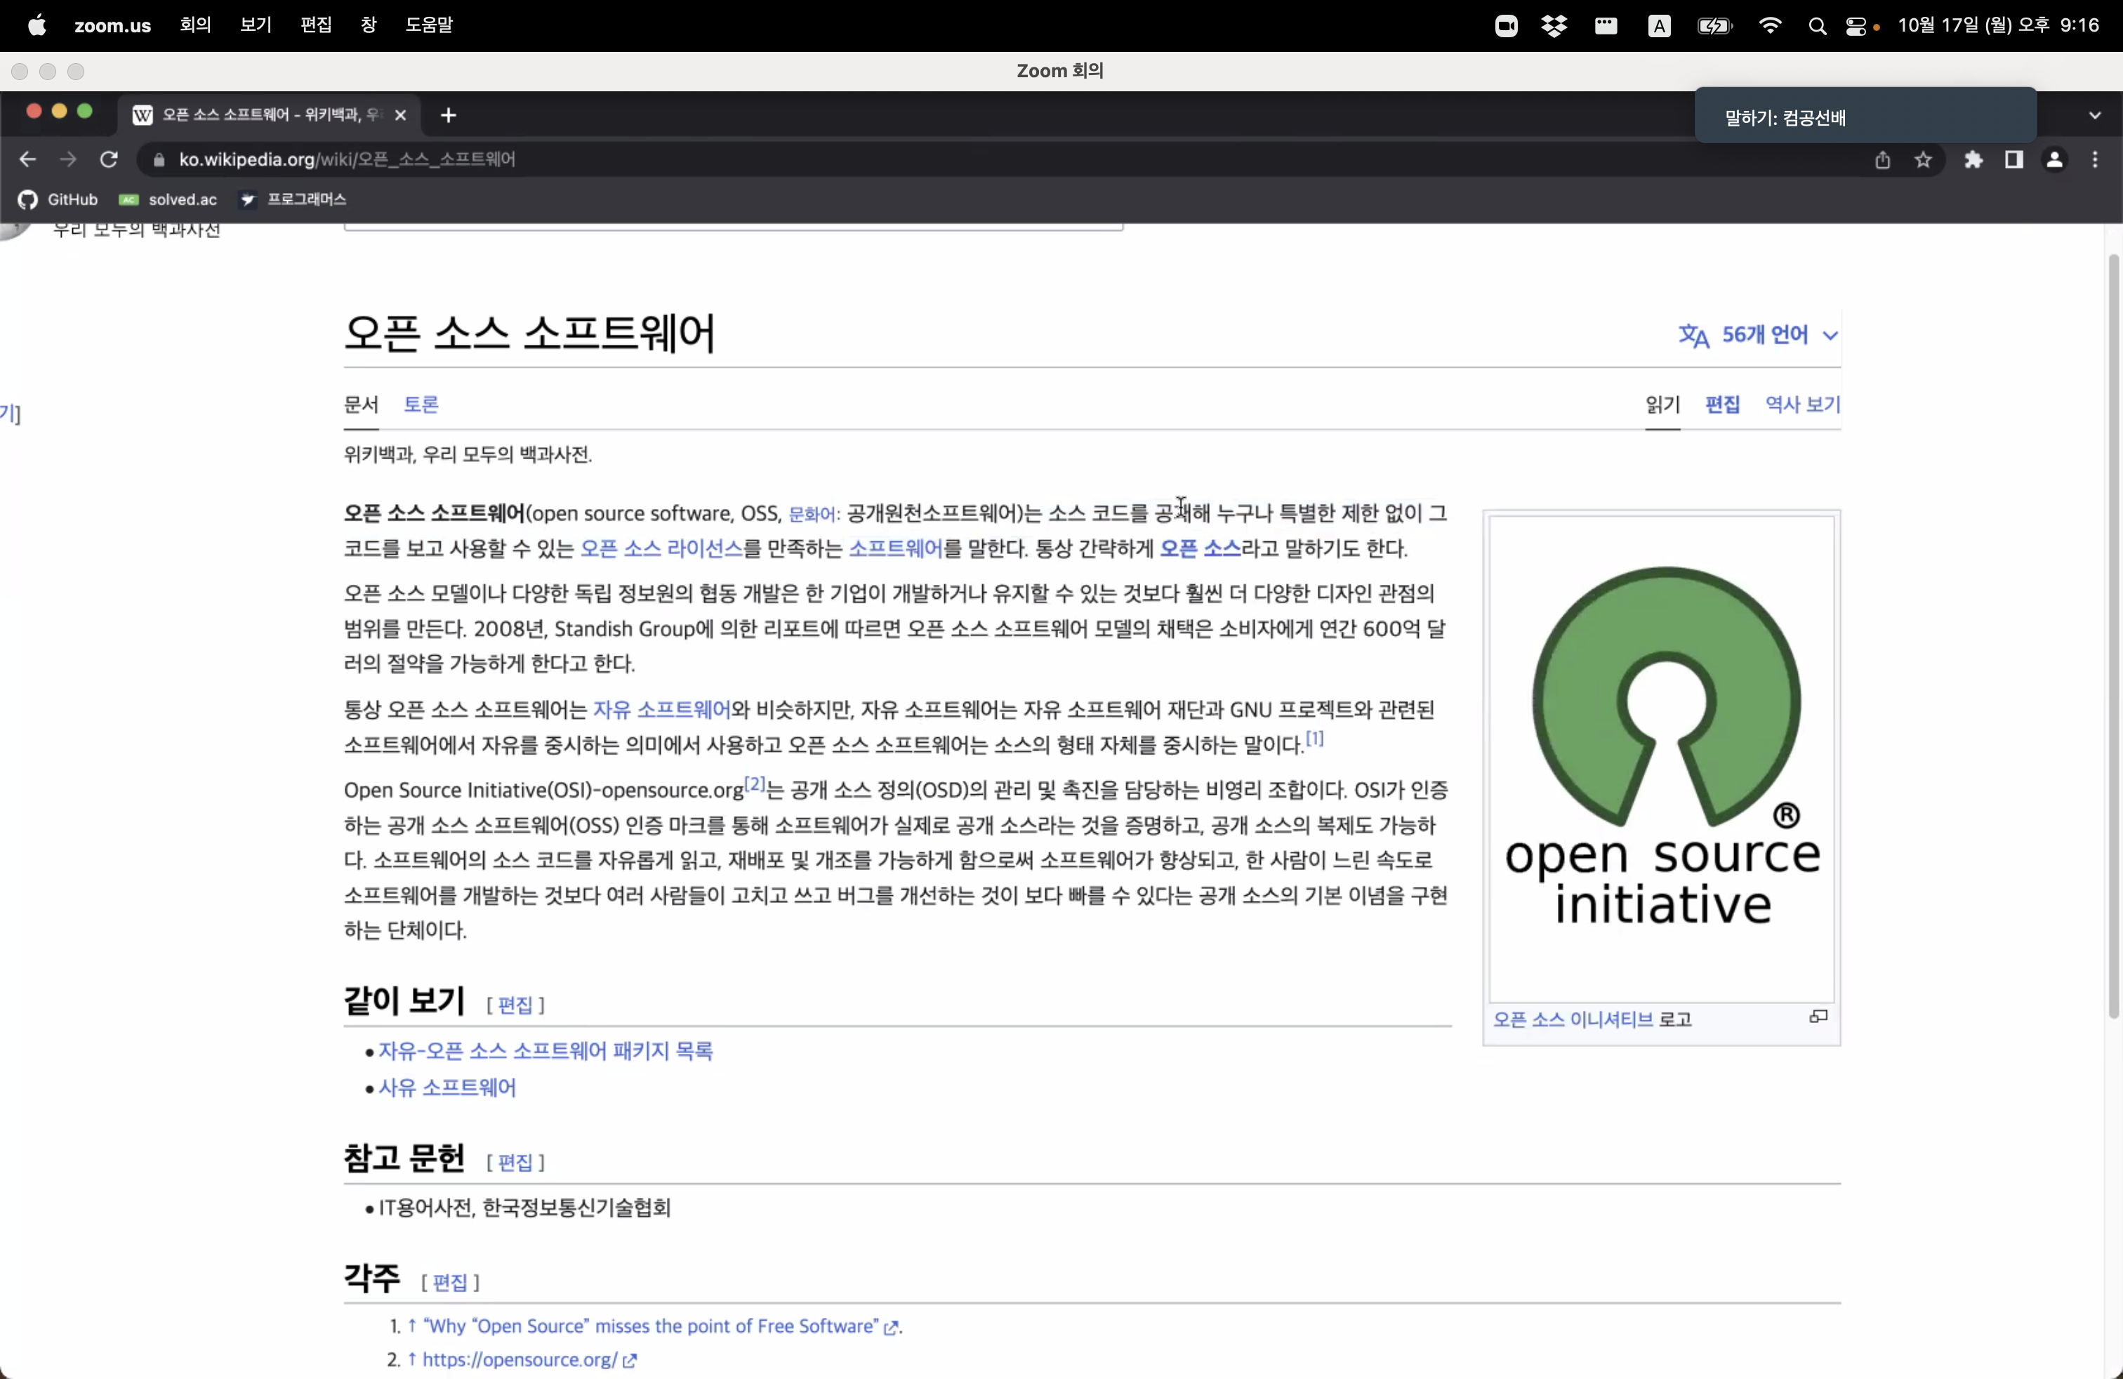Bookmark this page with star icon
The image size is (2123, 1379).
pos(1923,159)
